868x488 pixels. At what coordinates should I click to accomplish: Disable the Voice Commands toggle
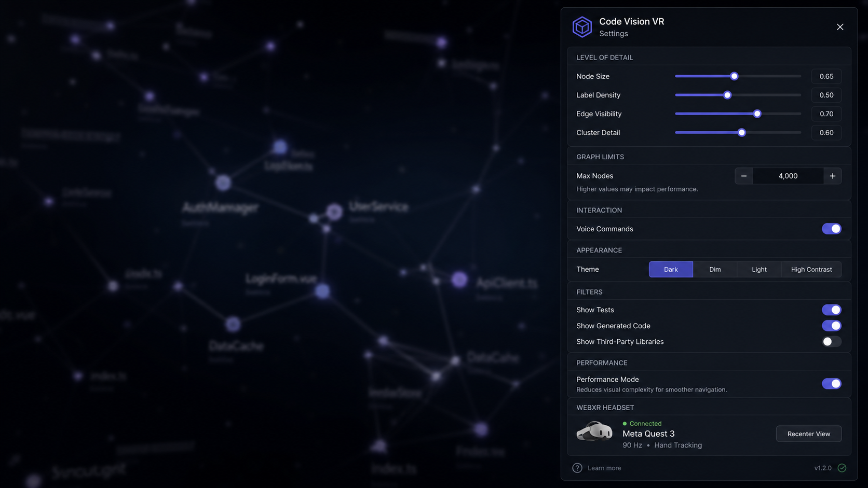[x=832, y=229]
